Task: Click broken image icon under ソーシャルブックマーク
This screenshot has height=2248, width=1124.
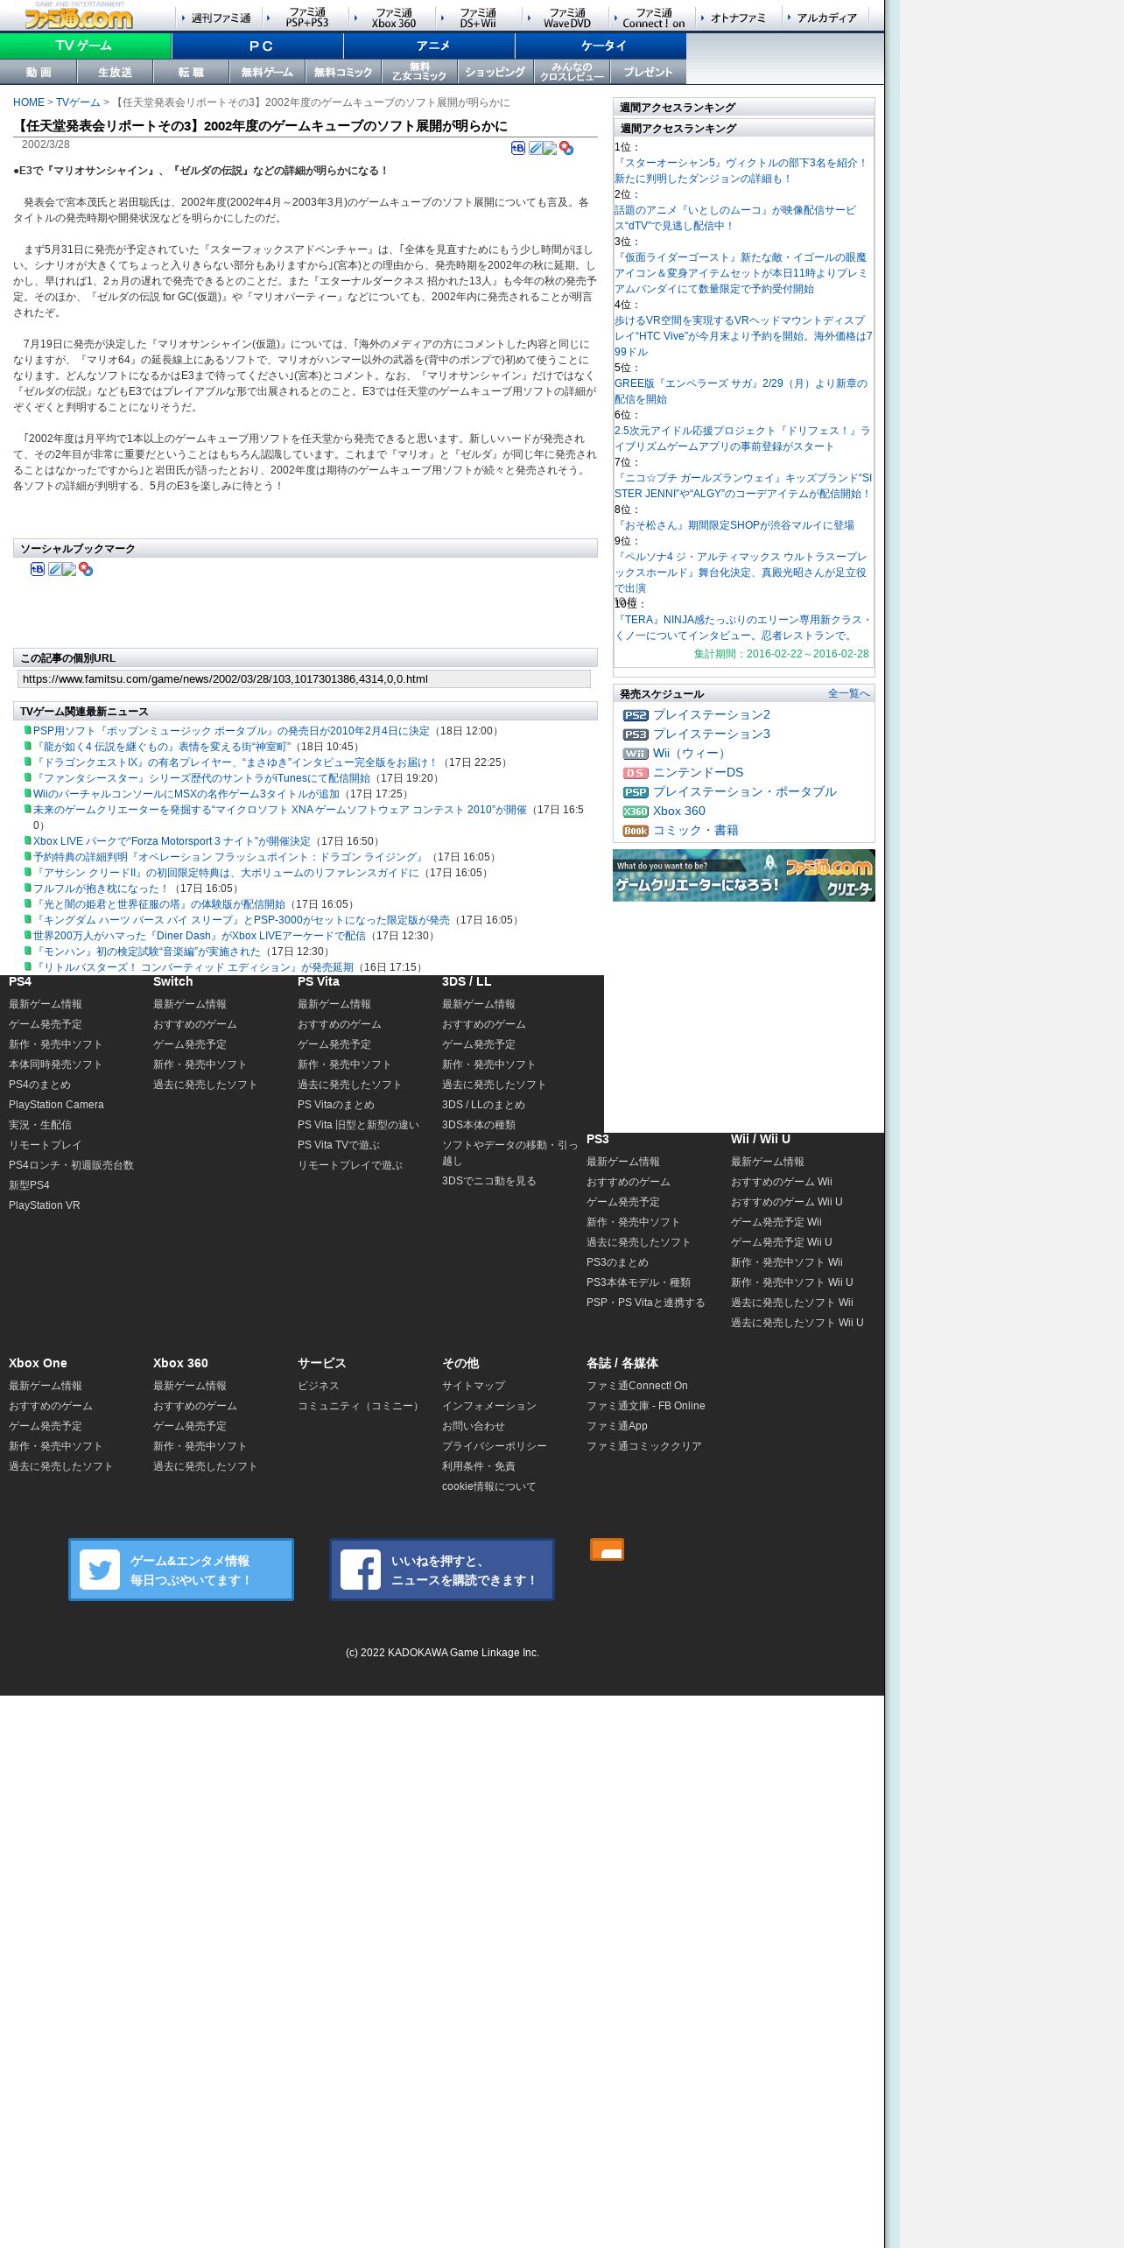Action: 69,569
